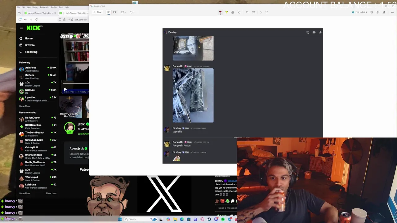
Task: Switch to video Record mode icon
Action: pyautogui.click(x=114, y=12)
